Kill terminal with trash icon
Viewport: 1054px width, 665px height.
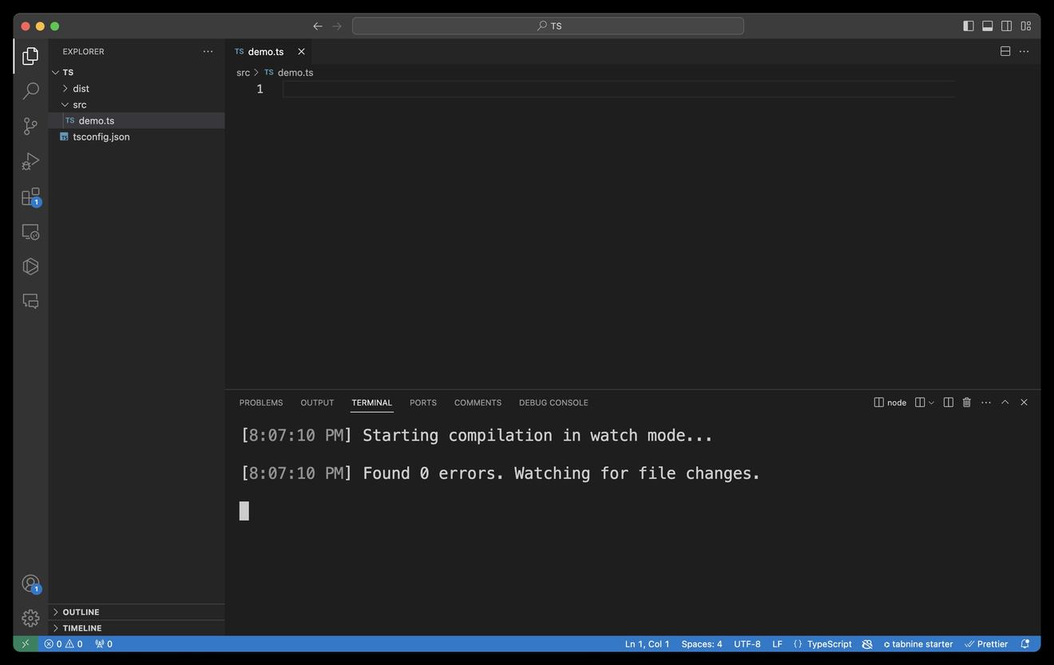click(966, 402)
